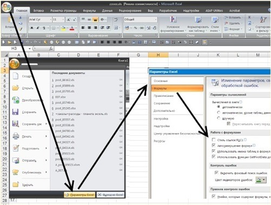Screen dimensions: 271x205
Task: Click the Open folder icon in menu
Action: click(x=16, y=88)
